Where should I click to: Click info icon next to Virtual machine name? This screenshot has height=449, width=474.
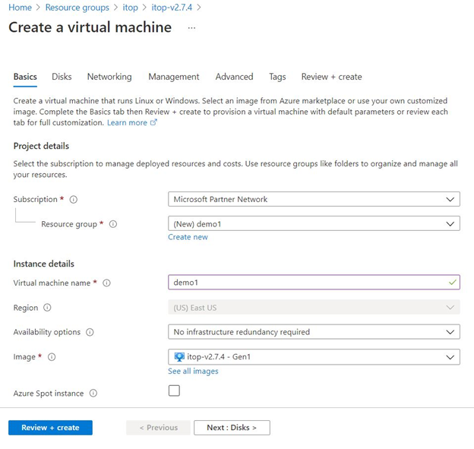coord(106,283)
